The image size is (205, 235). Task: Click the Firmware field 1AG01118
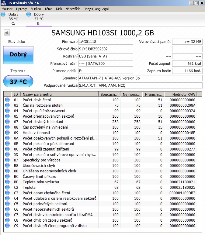coord(106,42)
